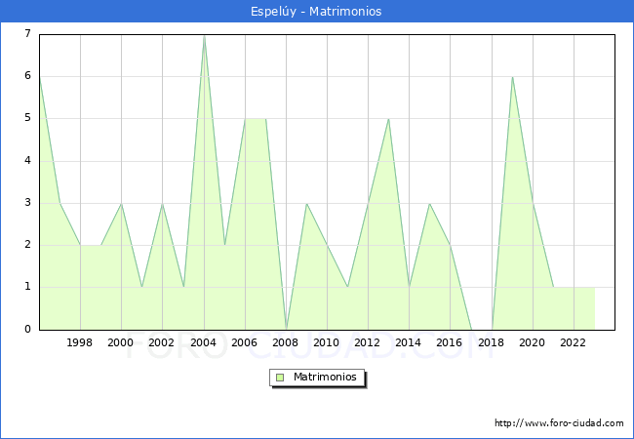The width and height of the screenshot is (634, 439).
Task: Click the x-axis label 2008
Action: tap(286, 342)
